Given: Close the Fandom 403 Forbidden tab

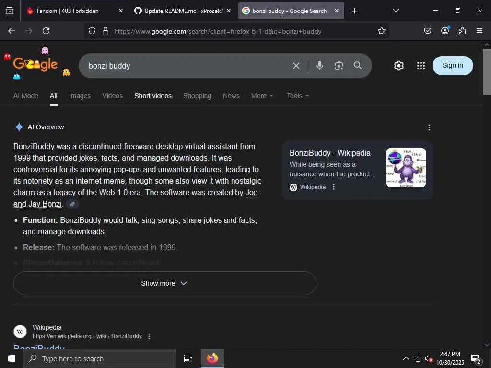Looking at the screenshot, I should 121,11.
